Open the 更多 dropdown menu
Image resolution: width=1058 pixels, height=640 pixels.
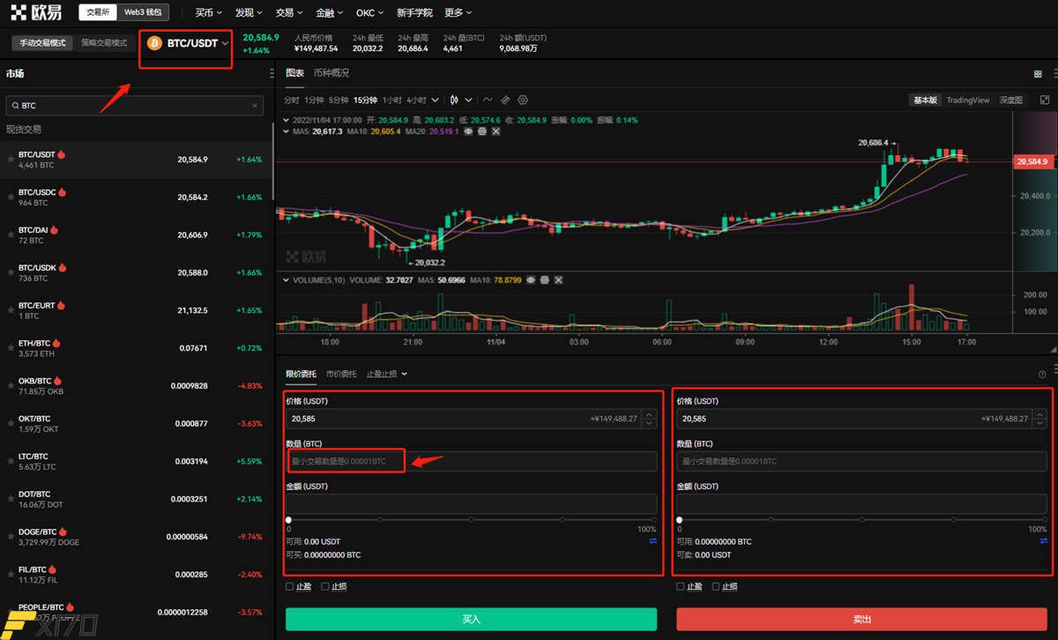click(458, 12)
